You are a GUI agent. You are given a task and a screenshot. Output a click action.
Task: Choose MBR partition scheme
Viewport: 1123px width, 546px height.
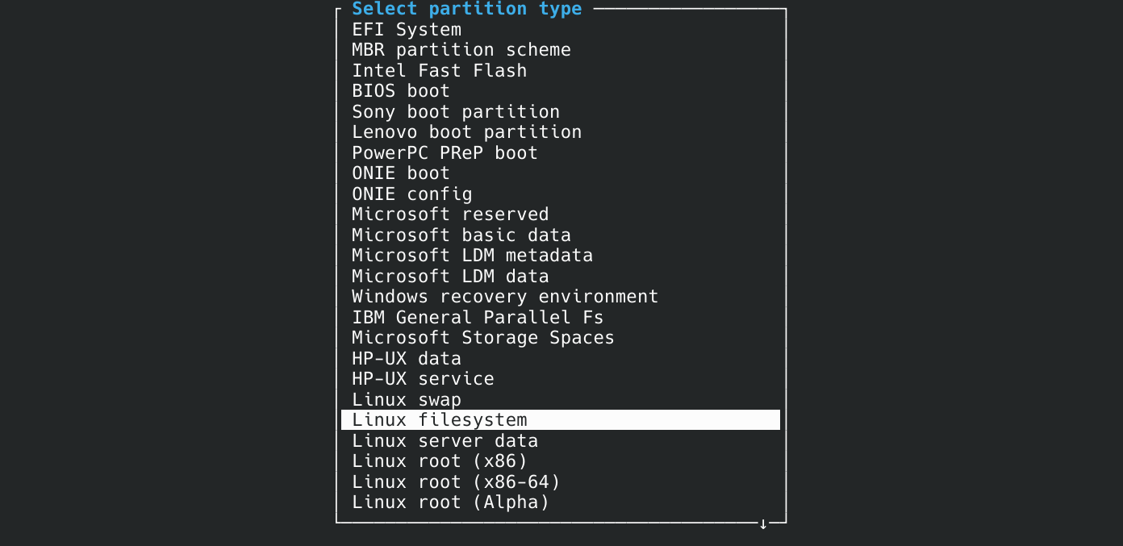point(461,49)
